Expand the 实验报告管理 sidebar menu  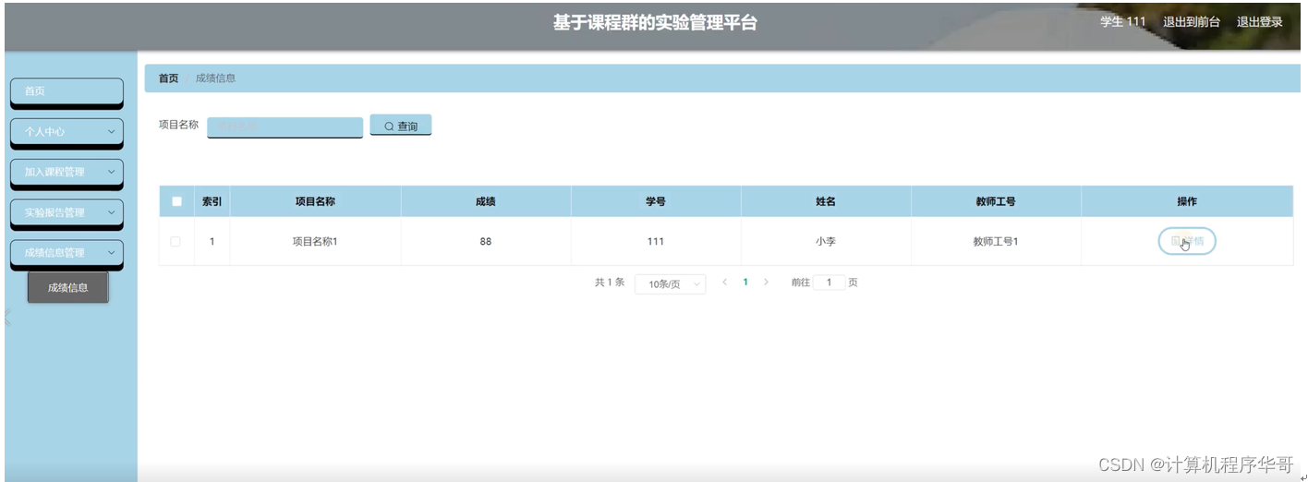(67, 212)
